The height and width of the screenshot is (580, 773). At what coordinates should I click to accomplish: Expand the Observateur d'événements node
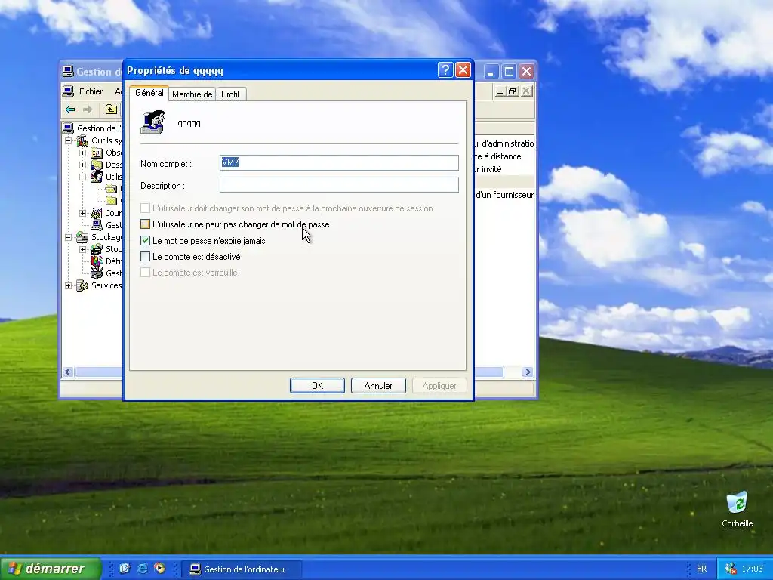(x=83, y=153)
